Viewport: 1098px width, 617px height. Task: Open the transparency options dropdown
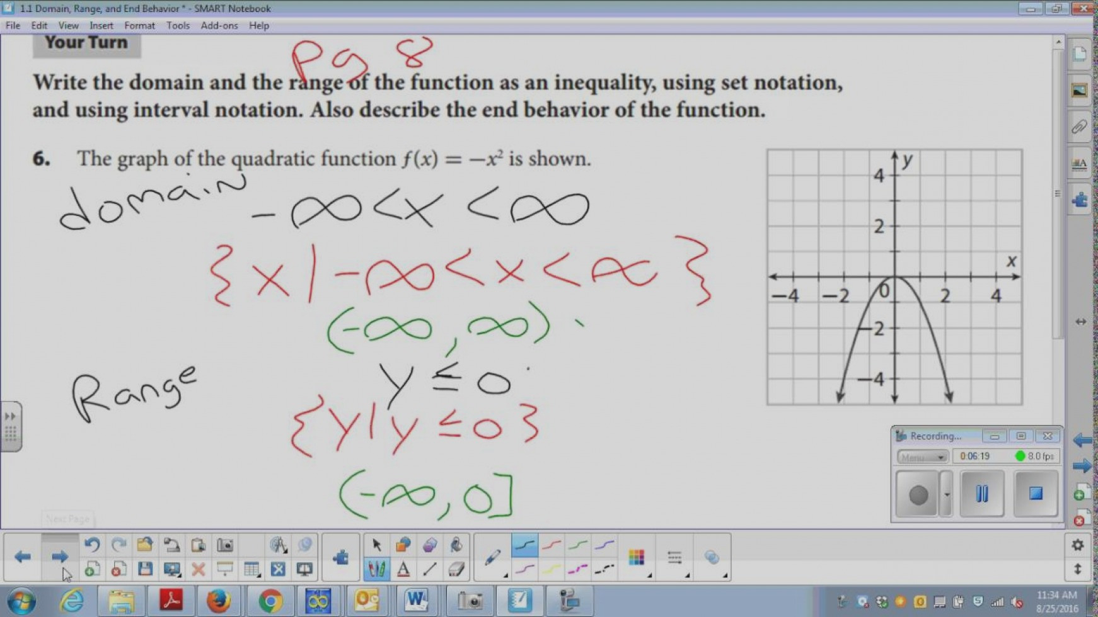coord(712,557)
